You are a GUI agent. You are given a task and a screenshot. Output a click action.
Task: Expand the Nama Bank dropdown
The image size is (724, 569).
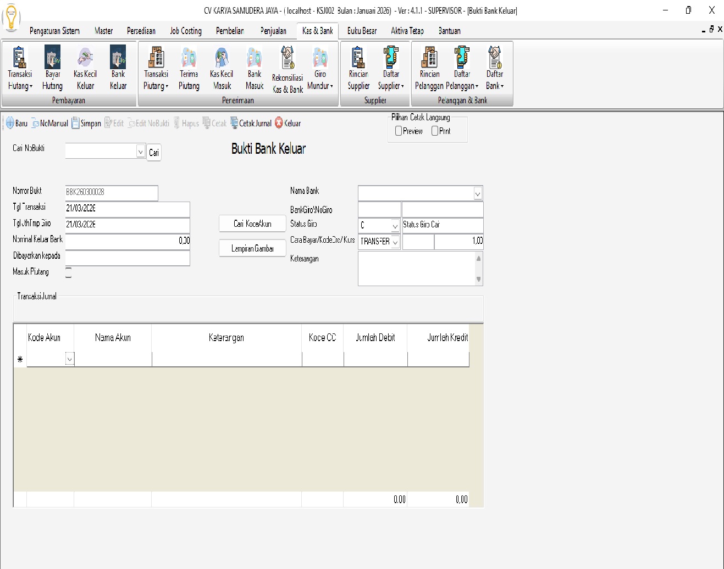click(477, 193)
